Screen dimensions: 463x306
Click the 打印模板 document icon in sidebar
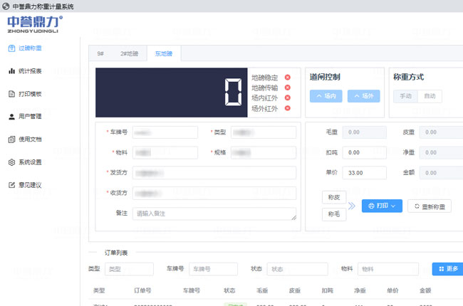pos(11,94)
